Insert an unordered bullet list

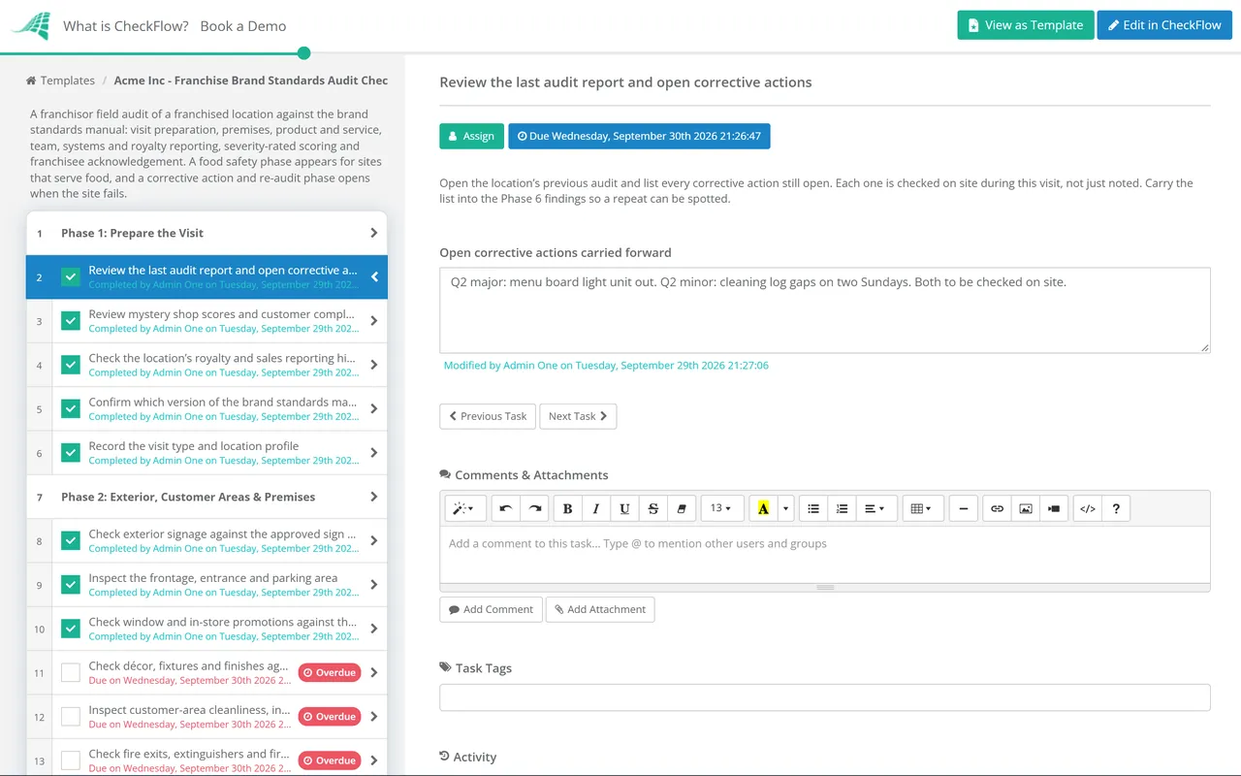[x=813, y=508]
